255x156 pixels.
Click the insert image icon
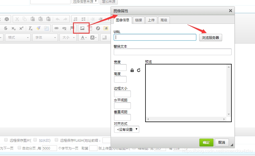[82, 28]
